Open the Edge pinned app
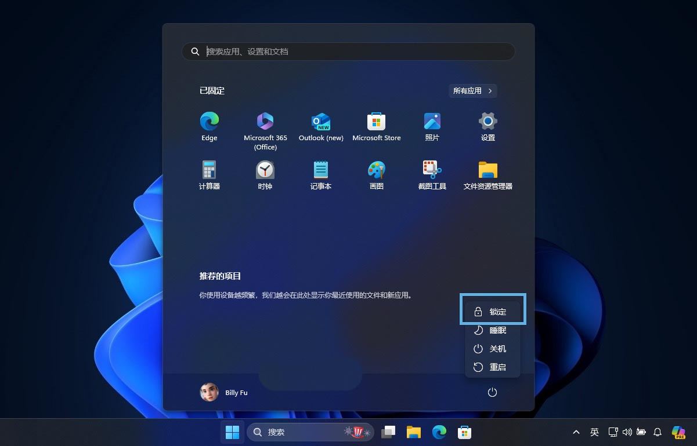Viewport: 697px width, 446px height. click(x=210, y=127)
